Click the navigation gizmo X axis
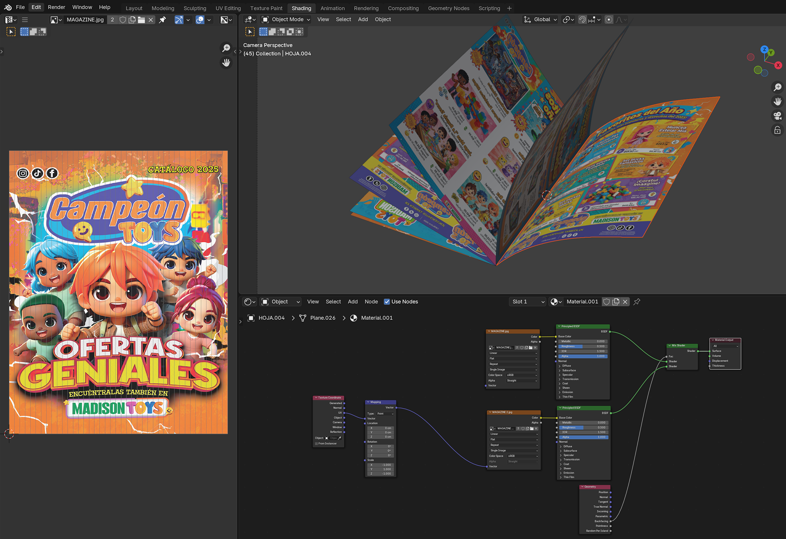Screen dimensions: 786x539 click(778, 65)
